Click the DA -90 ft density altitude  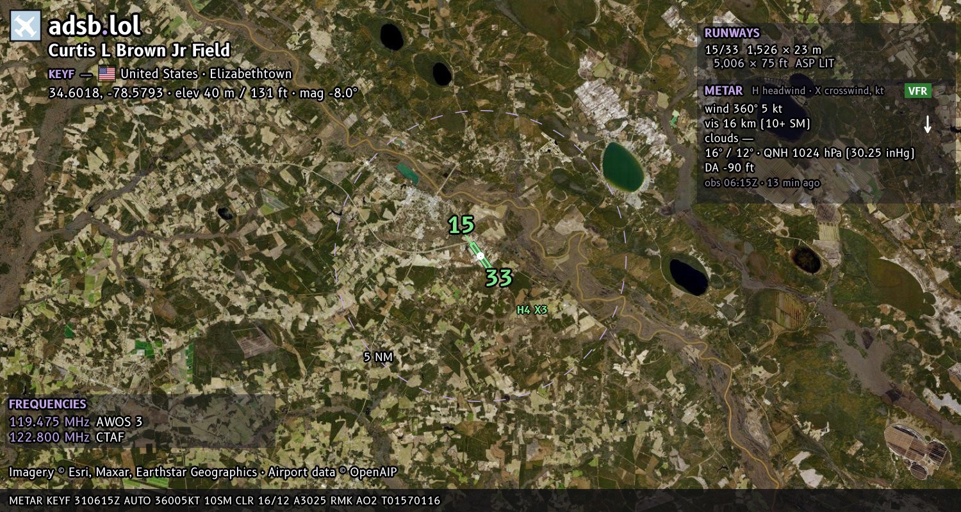tap(729, 168)
